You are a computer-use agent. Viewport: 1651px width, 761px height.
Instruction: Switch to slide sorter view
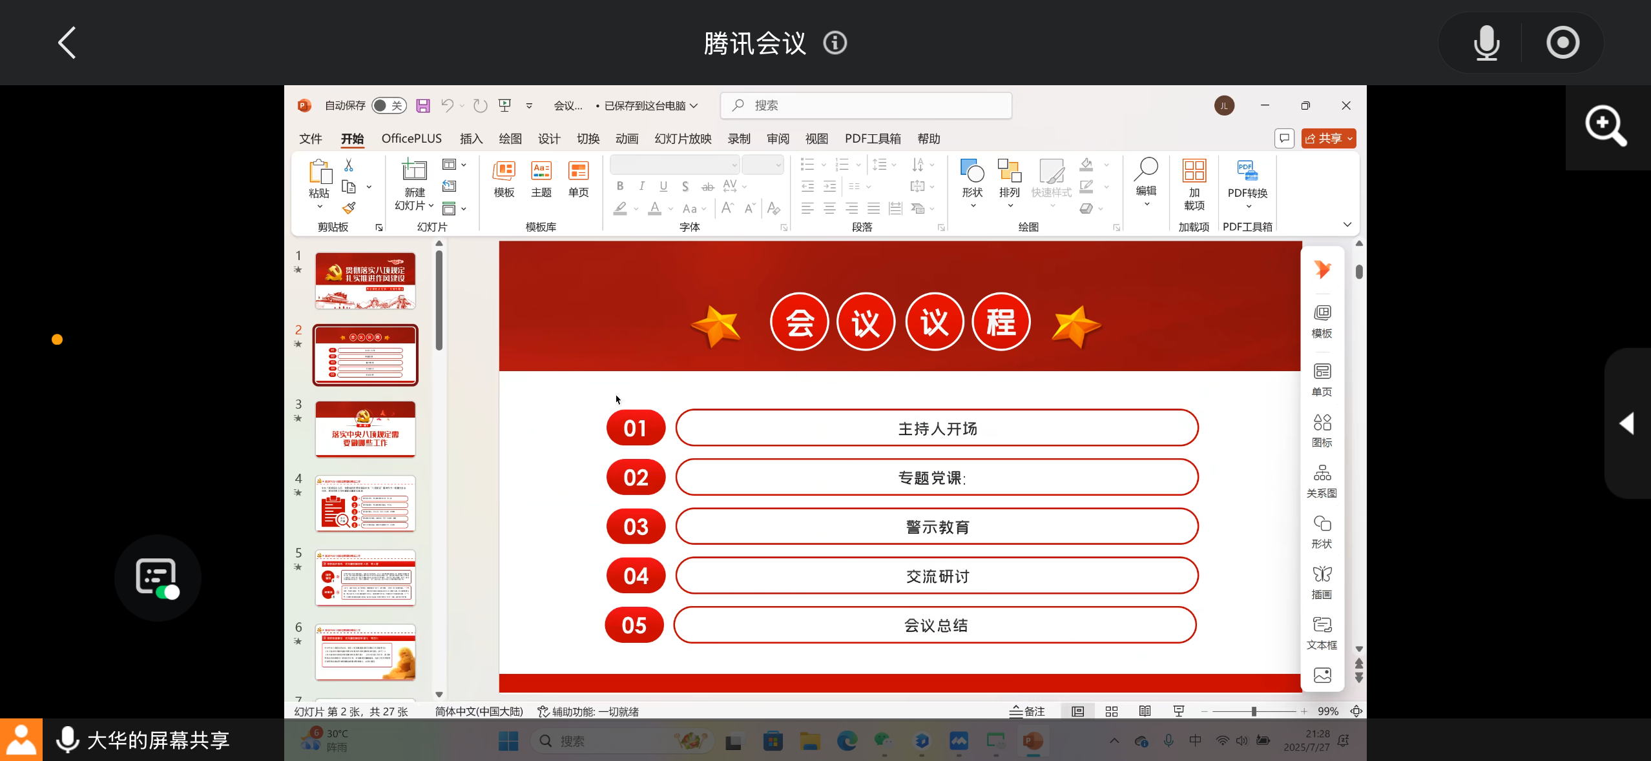tap(1111, 711)
